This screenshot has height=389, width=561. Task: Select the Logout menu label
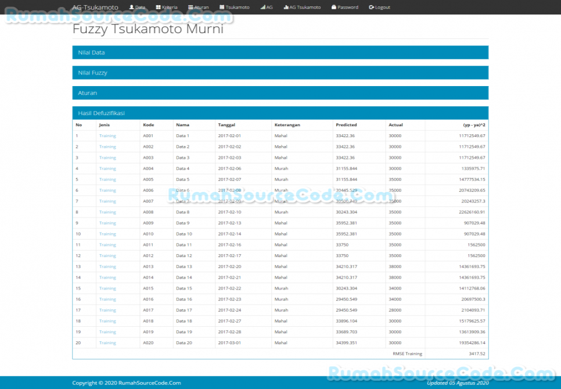tap(383, 7)
